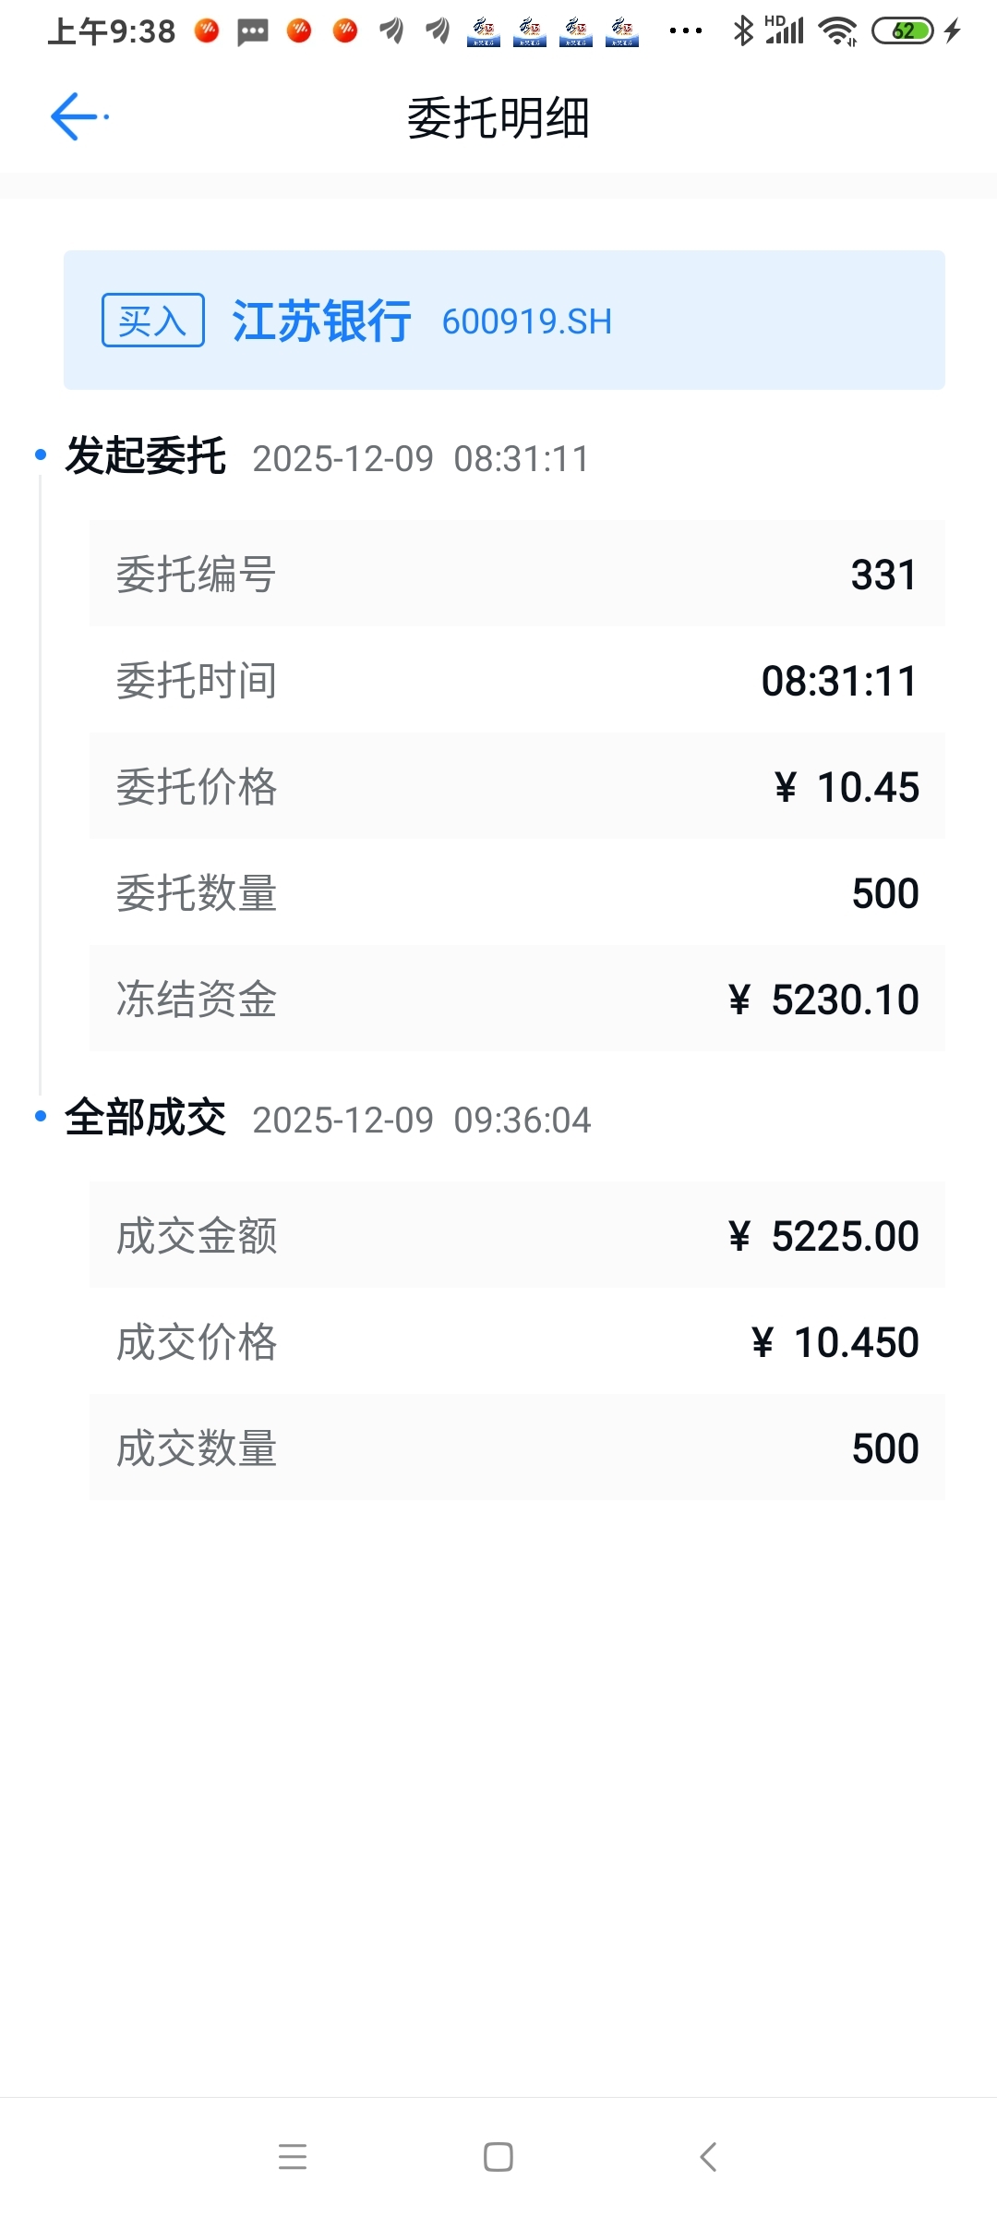Open the 江苏银行 stock name link

click(321, 321)
